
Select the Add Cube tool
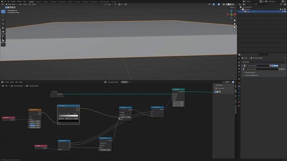click(3, 45)
